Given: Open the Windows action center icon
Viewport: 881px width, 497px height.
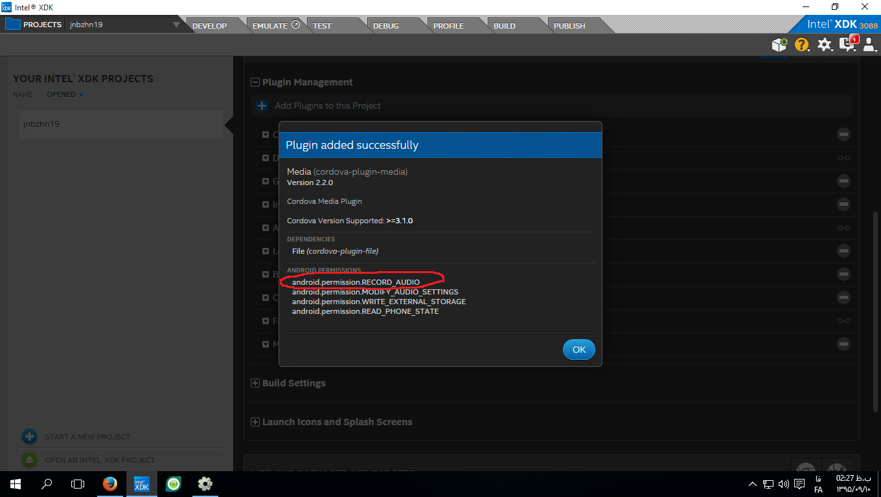Looking at the screenshot, I should [800, 483].
